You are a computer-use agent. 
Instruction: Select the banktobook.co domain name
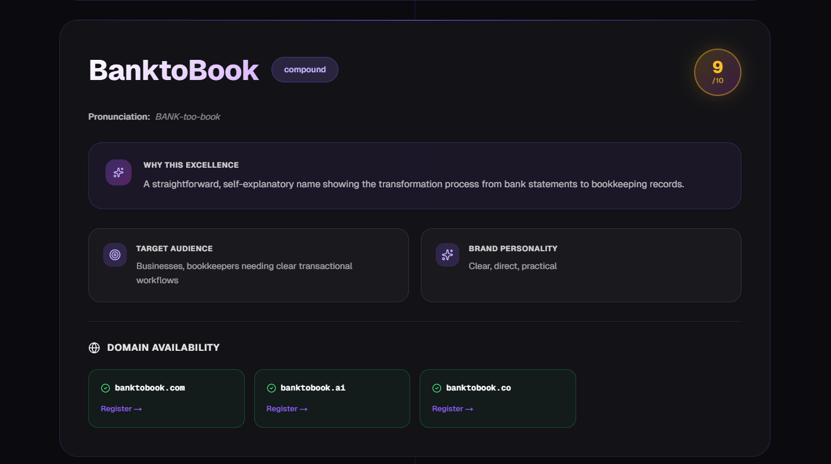point(478,388)
